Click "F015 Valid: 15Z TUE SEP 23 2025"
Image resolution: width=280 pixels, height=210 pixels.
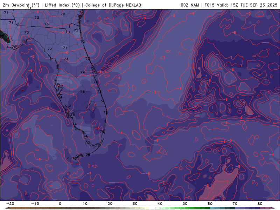[241, 5]
